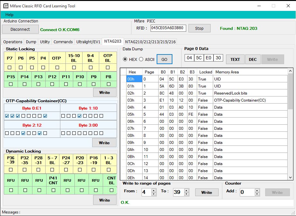This screenshot has height=216, width=296.
Task: Click the From page number field
Action: [146, 192]
